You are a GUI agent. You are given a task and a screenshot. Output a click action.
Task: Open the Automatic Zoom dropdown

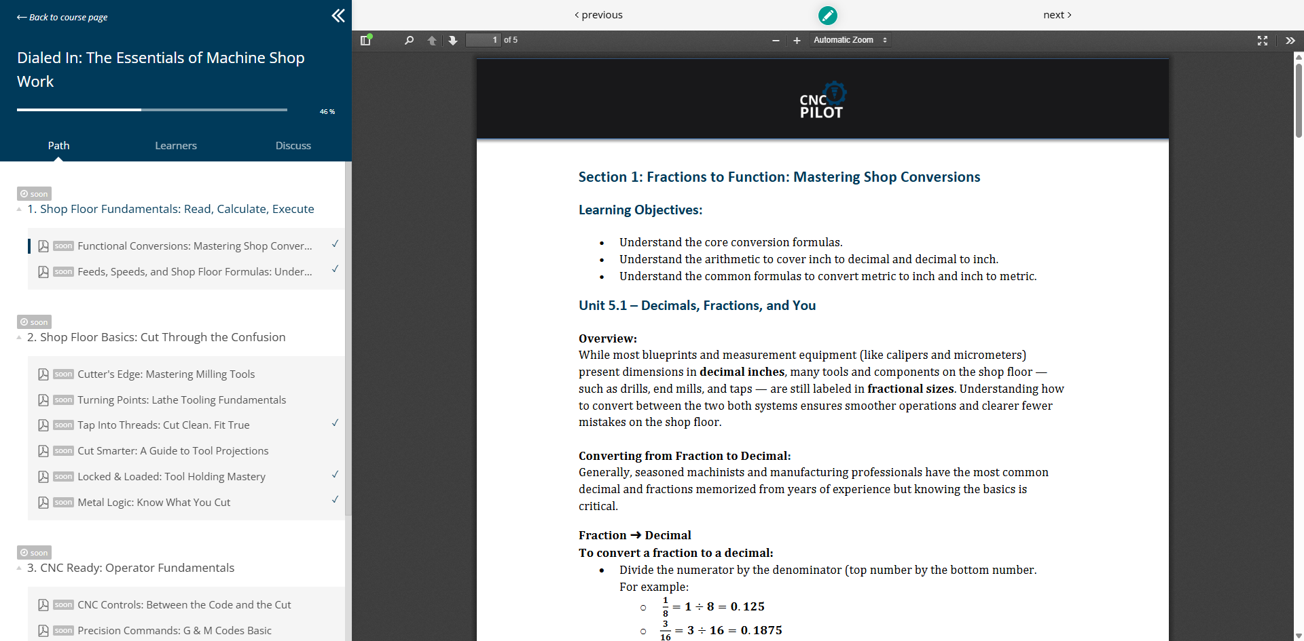(850, 41)
